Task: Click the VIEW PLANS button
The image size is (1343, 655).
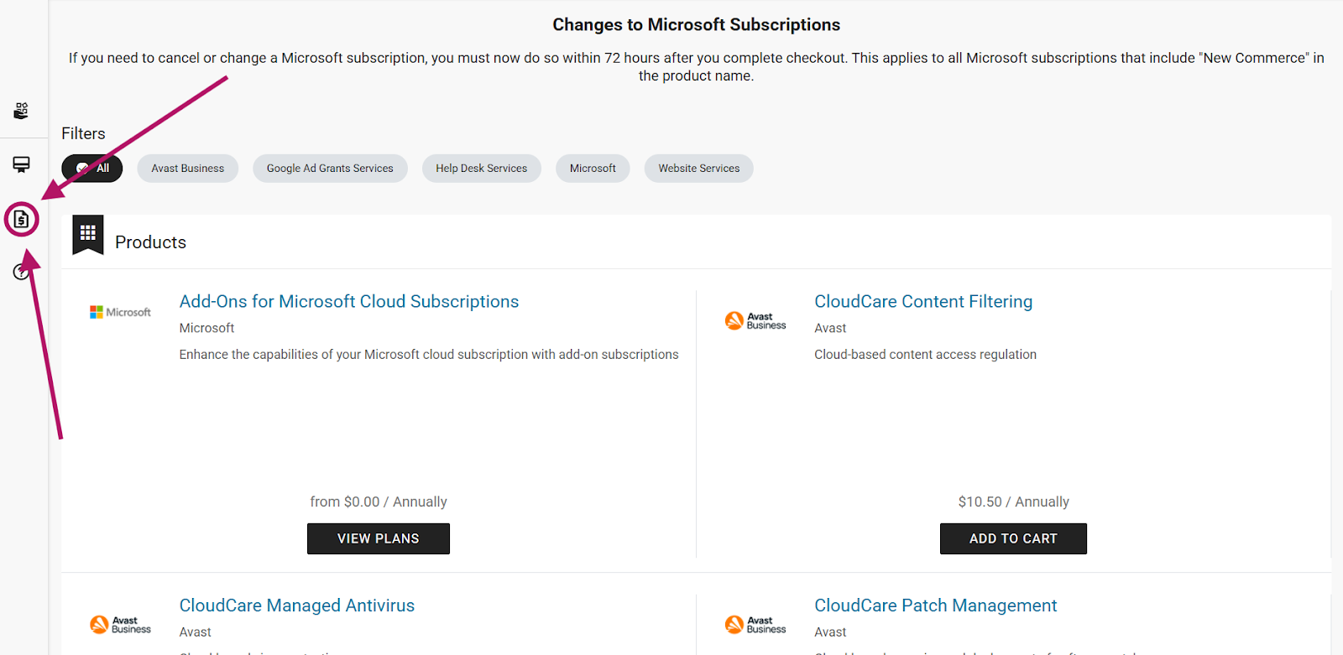Action: click(x=379, y=538)
